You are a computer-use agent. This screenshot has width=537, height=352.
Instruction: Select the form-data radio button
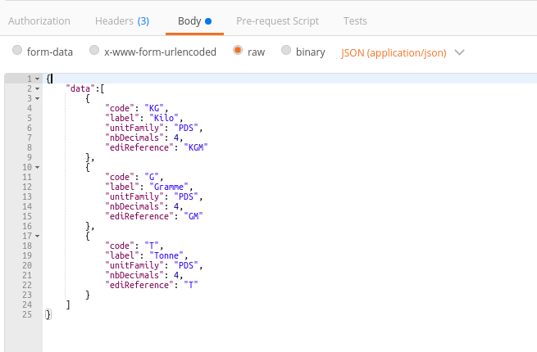pos(18,51)
